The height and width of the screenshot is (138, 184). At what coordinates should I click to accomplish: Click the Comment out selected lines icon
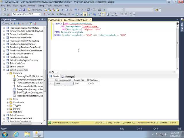point(112,14)
